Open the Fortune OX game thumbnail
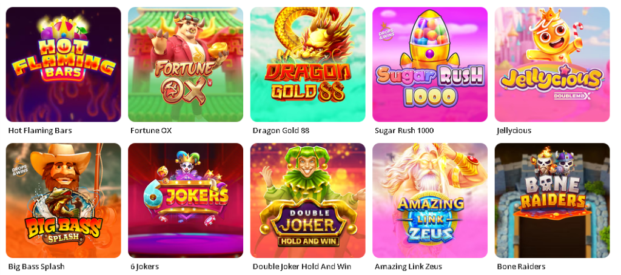The height and width of the screenshot is (275, 621). click(186, 64)
